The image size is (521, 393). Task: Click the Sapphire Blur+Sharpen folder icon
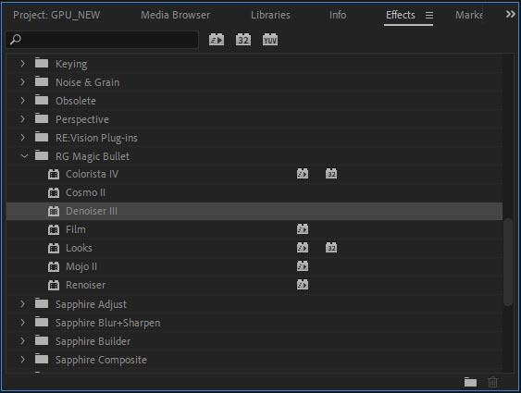tap(42, 322)
